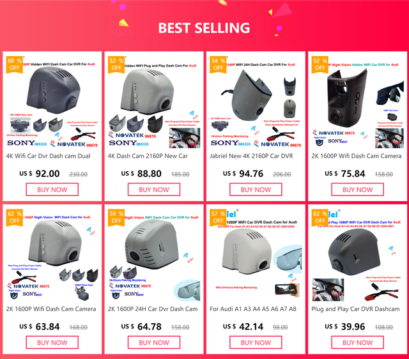Click the 60% OFF badge icon
The image size is (409, 359).
[14, 65]
